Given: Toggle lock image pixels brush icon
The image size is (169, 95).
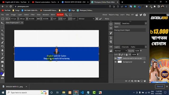Looking at the screenshot, I should [122, 55].
